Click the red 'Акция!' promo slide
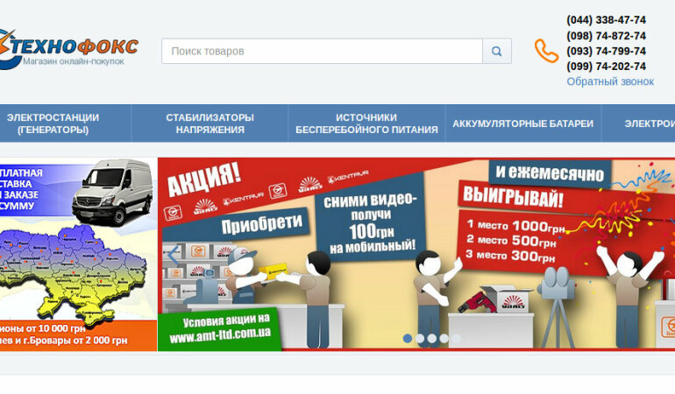Screen dimensions: 675x394 pyautogui.click(x=416, y=254)
